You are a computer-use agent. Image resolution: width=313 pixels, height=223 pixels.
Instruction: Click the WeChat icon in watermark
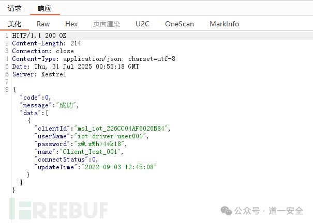click(226, 211)
